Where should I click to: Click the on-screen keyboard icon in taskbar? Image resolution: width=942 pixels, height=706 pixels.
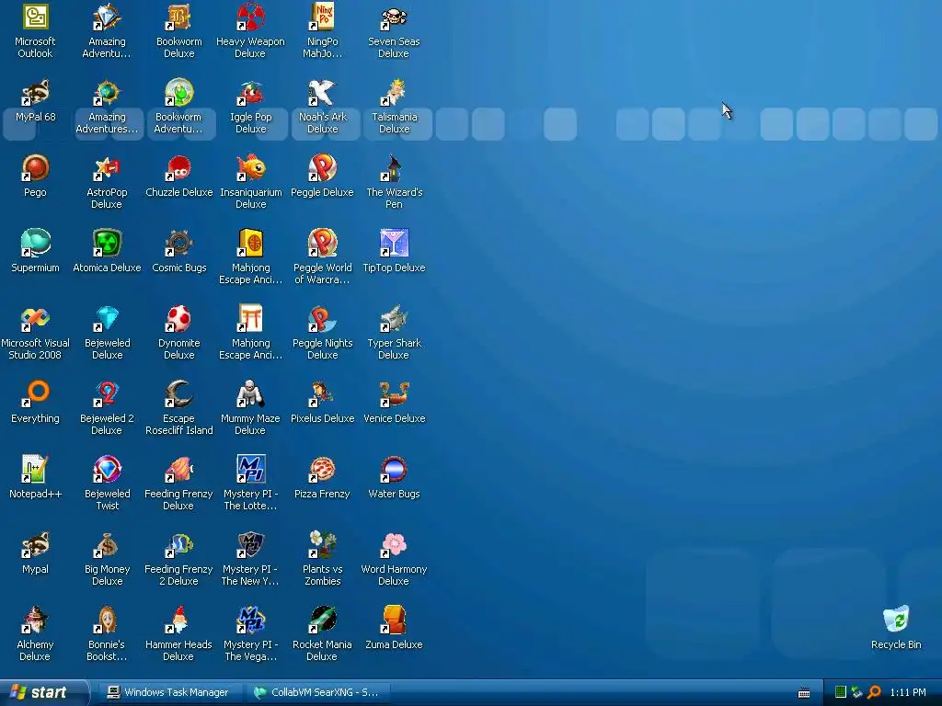pos(804,693)
